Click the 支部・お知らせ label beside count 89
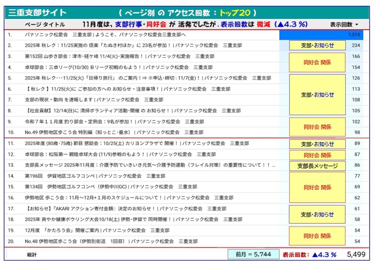Image resolution: width=374 pixels, height=265 pixels. point(317,144)
